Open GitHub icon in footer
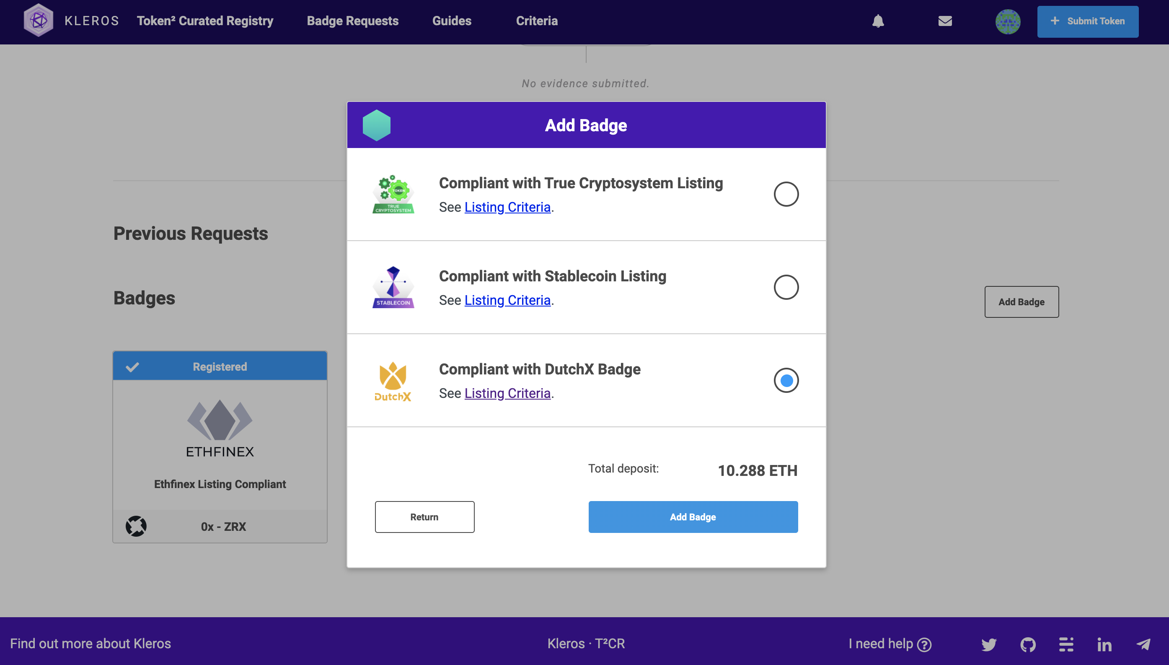Screen dimensions: 1169x665 pos(1028,644)
